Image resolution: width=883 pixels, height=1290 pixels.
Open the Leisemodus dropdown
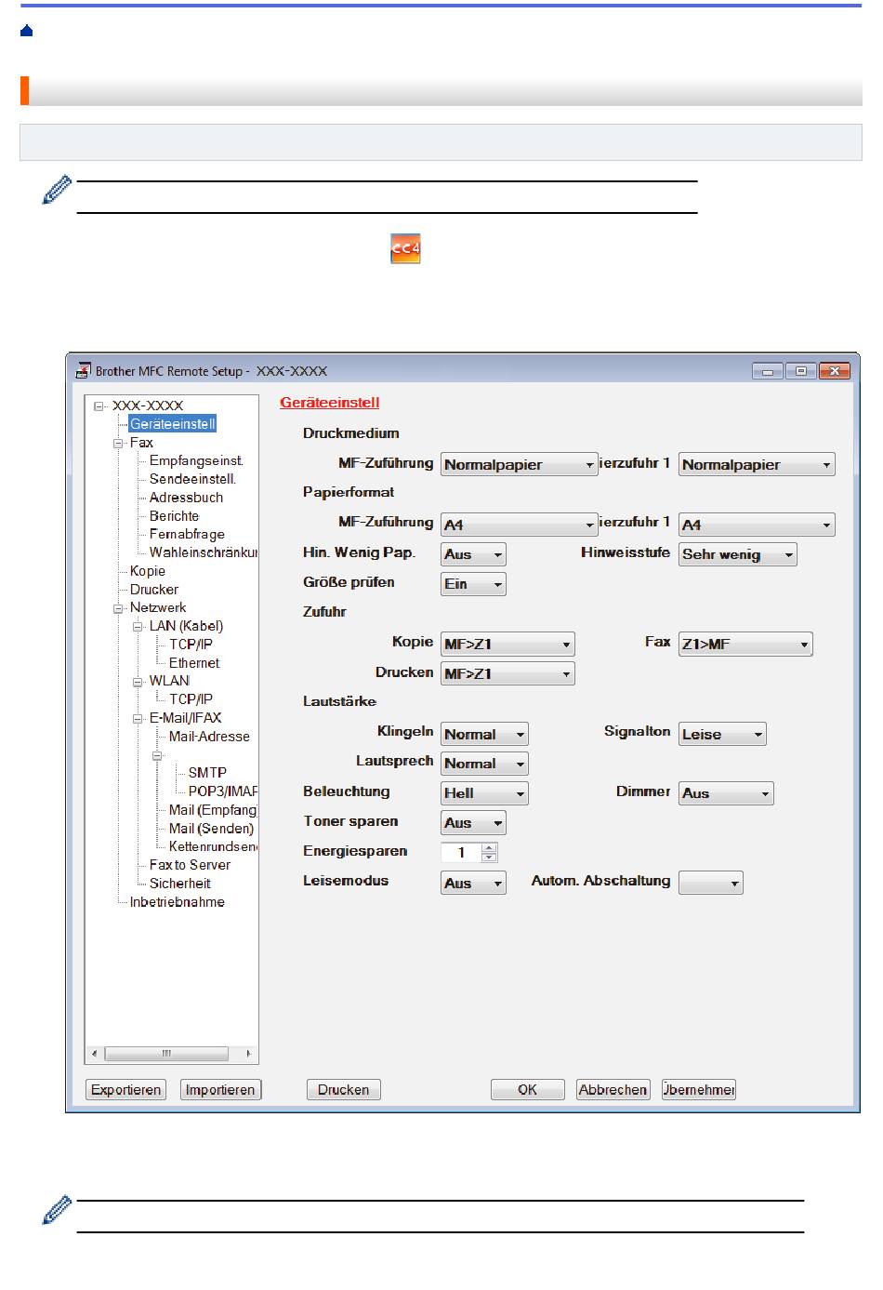(x=473, y=883)
